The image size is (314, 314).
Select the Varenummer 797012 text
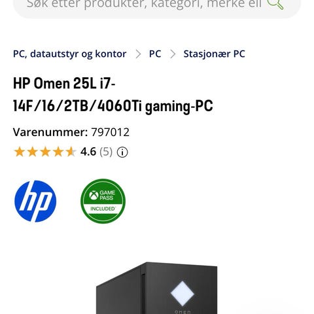click(x=71, y=132)
